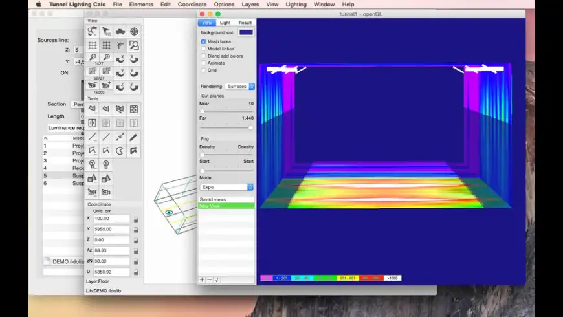This screenshot has width=563, height=317.
Task: Click the zoom in magnifier icon
Action: [x=106, y=58]
